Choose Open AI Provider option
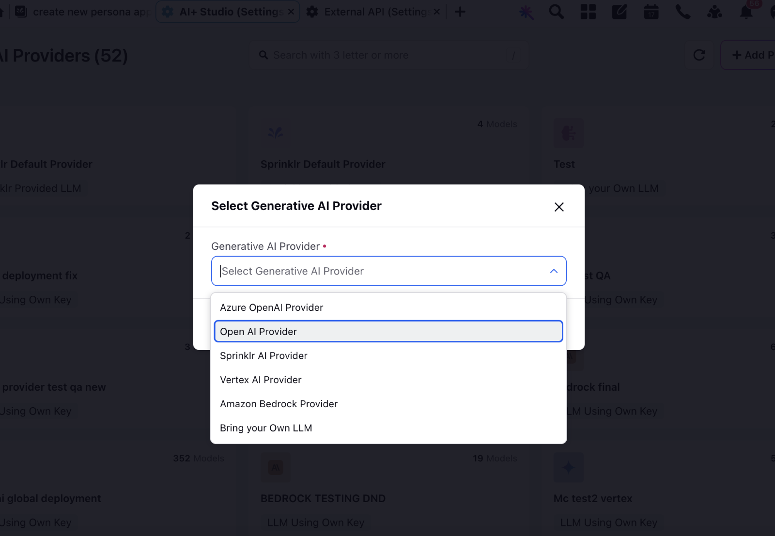This screenshot has width=775, height=536. [x=388, y=332]
